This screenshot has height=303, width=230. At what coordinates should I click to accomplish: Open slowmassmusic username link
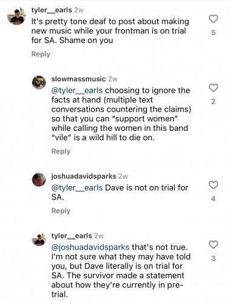pos(78,79)
